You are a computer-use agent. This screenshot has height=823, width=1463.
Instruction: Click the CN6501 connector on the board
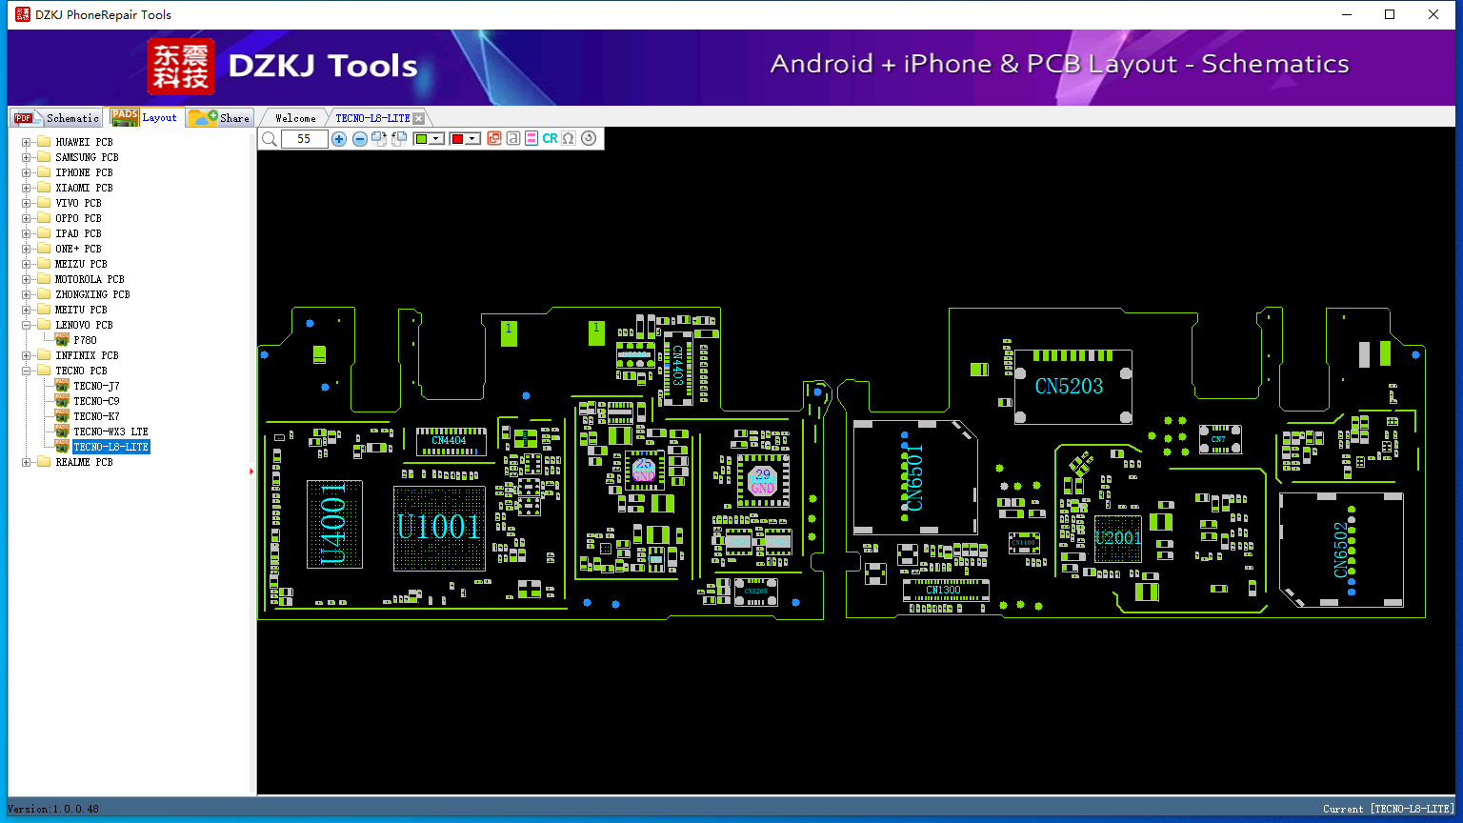(914, 476)
